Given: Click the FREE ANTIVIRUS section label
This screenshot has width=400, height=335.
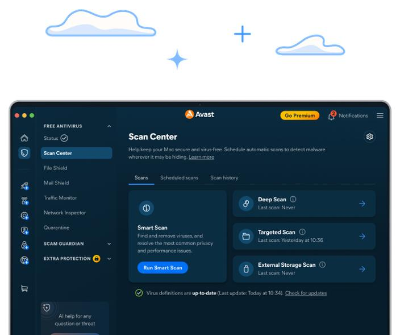Looking at the screenshot, I should point(63,126).
